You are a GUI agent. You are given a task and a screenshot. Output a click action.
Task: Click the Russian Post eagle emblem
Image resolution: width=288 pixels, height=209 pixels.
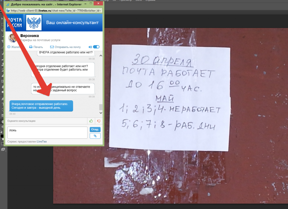[x=34, y=22]
